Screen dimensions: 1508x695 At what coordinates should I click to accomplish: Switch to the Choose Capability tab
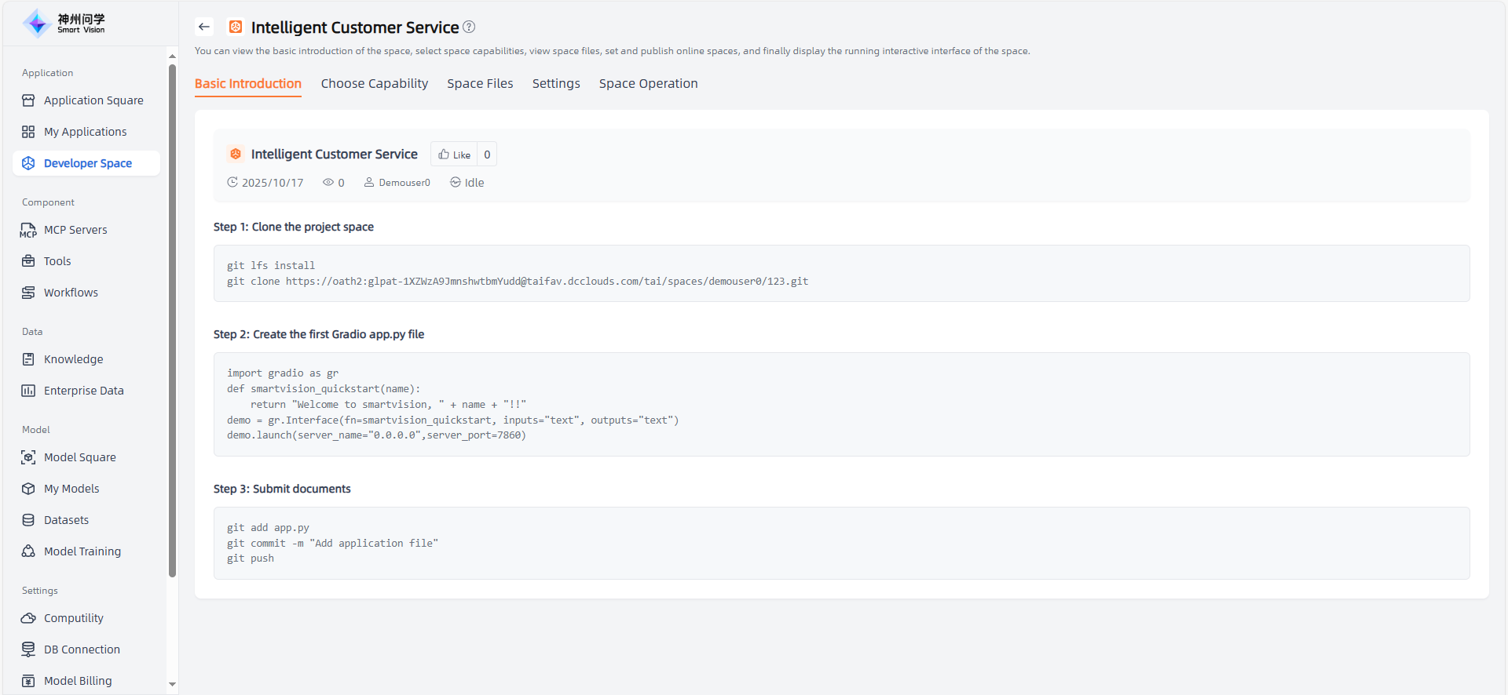click(x=374, y=84)
